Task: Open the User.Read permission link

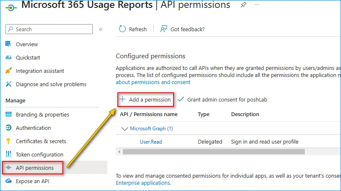Action: [x=151, y=142]
